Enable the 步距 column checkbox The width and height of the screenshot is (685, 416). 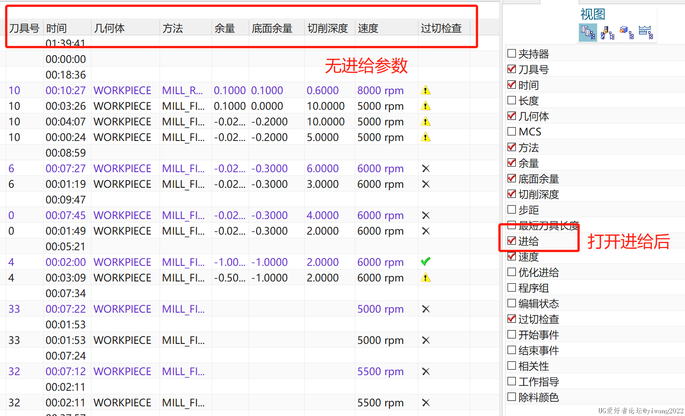[511, 209]
